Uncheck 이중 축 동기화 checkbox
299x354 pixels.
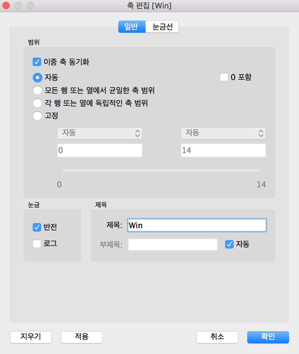(37, 62)
